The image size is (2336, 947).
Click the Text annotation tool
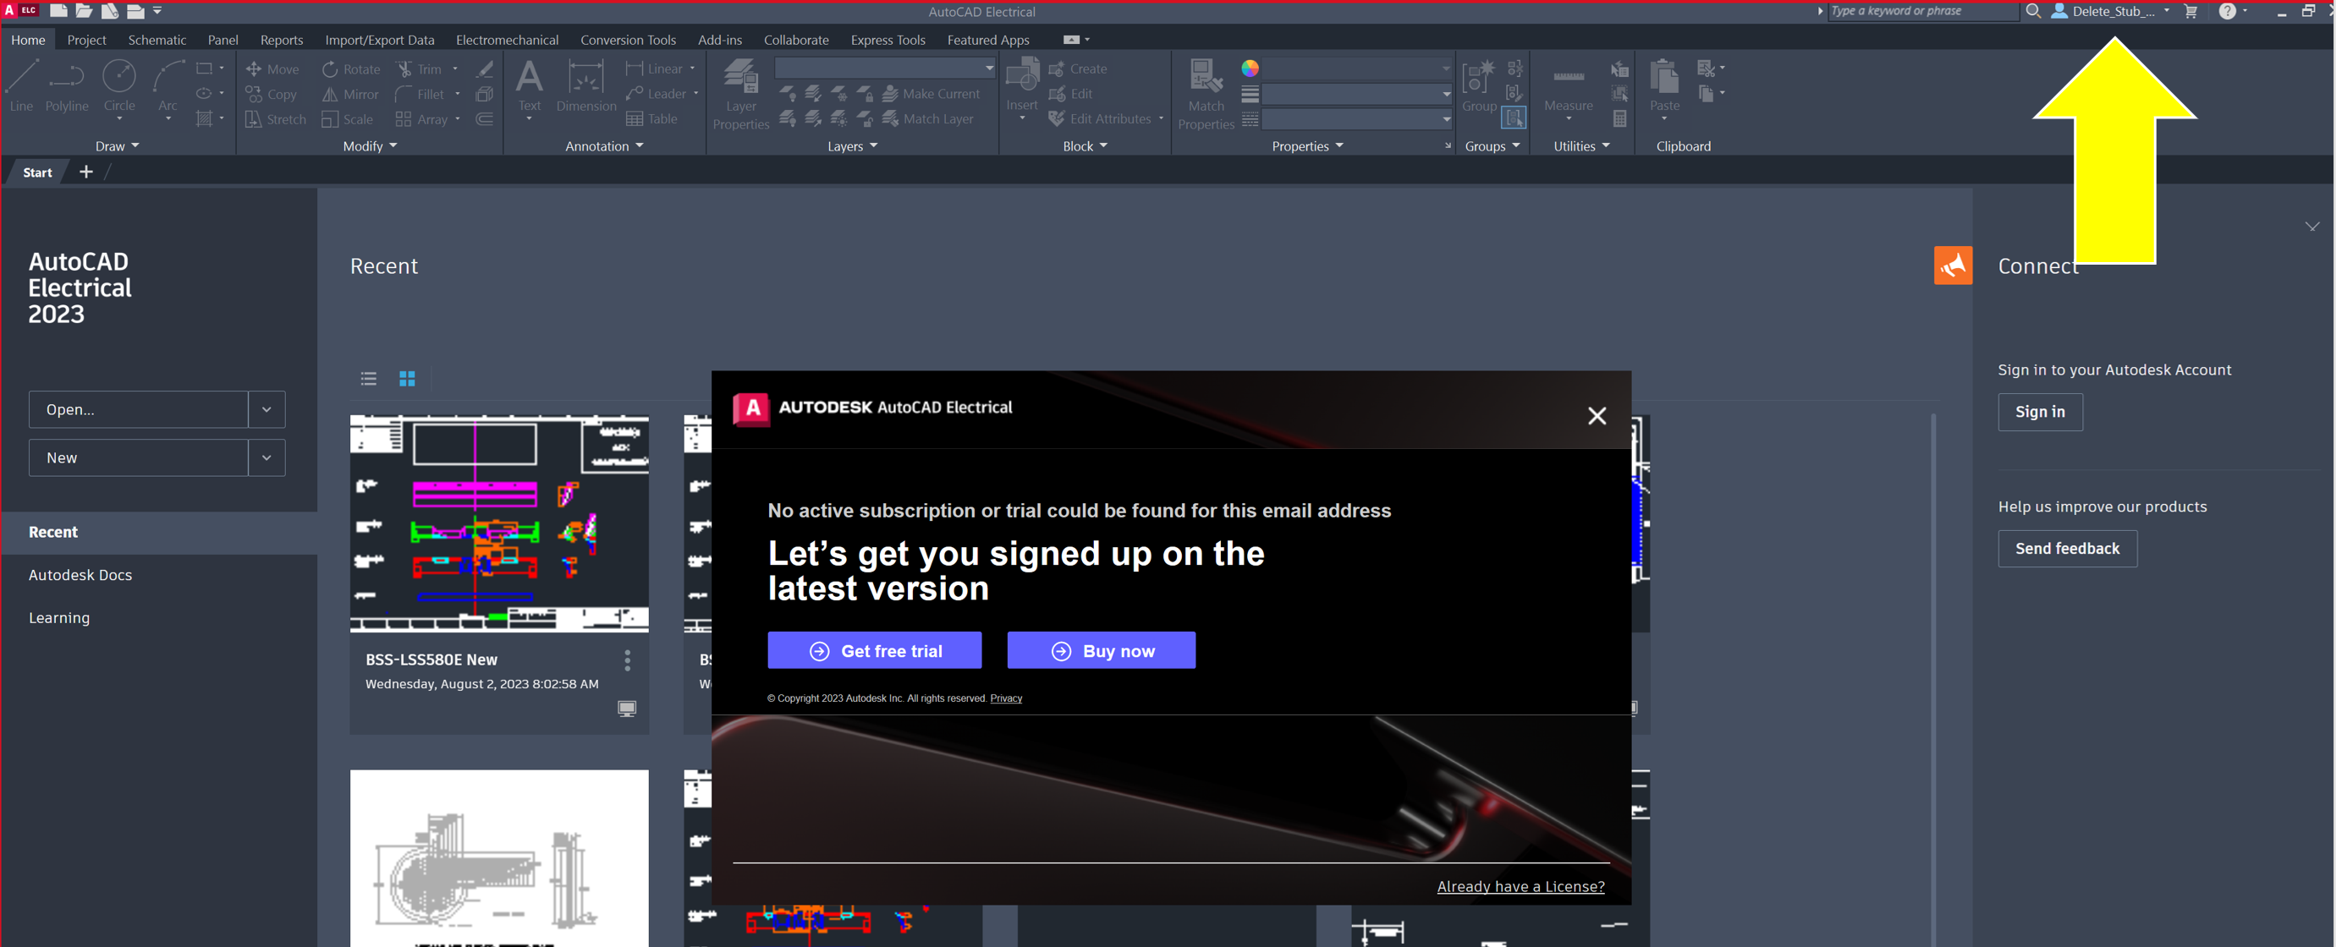pos(529,79)
